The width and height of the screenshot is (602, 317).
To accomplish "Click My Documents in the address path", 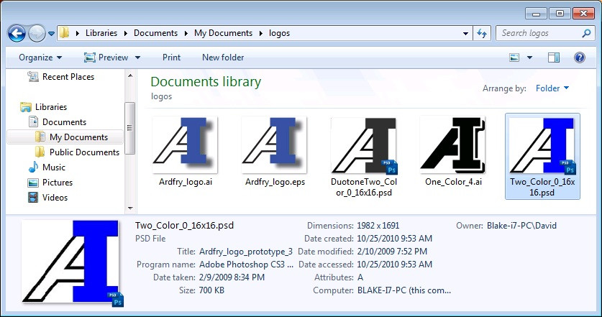I will point(223,33).
